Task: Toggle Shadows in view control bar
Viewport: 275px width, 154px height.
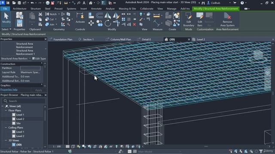Action: (84, 146)
